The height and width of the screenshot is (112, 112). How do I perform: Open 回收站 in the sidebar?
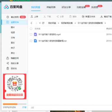point(14,68)
